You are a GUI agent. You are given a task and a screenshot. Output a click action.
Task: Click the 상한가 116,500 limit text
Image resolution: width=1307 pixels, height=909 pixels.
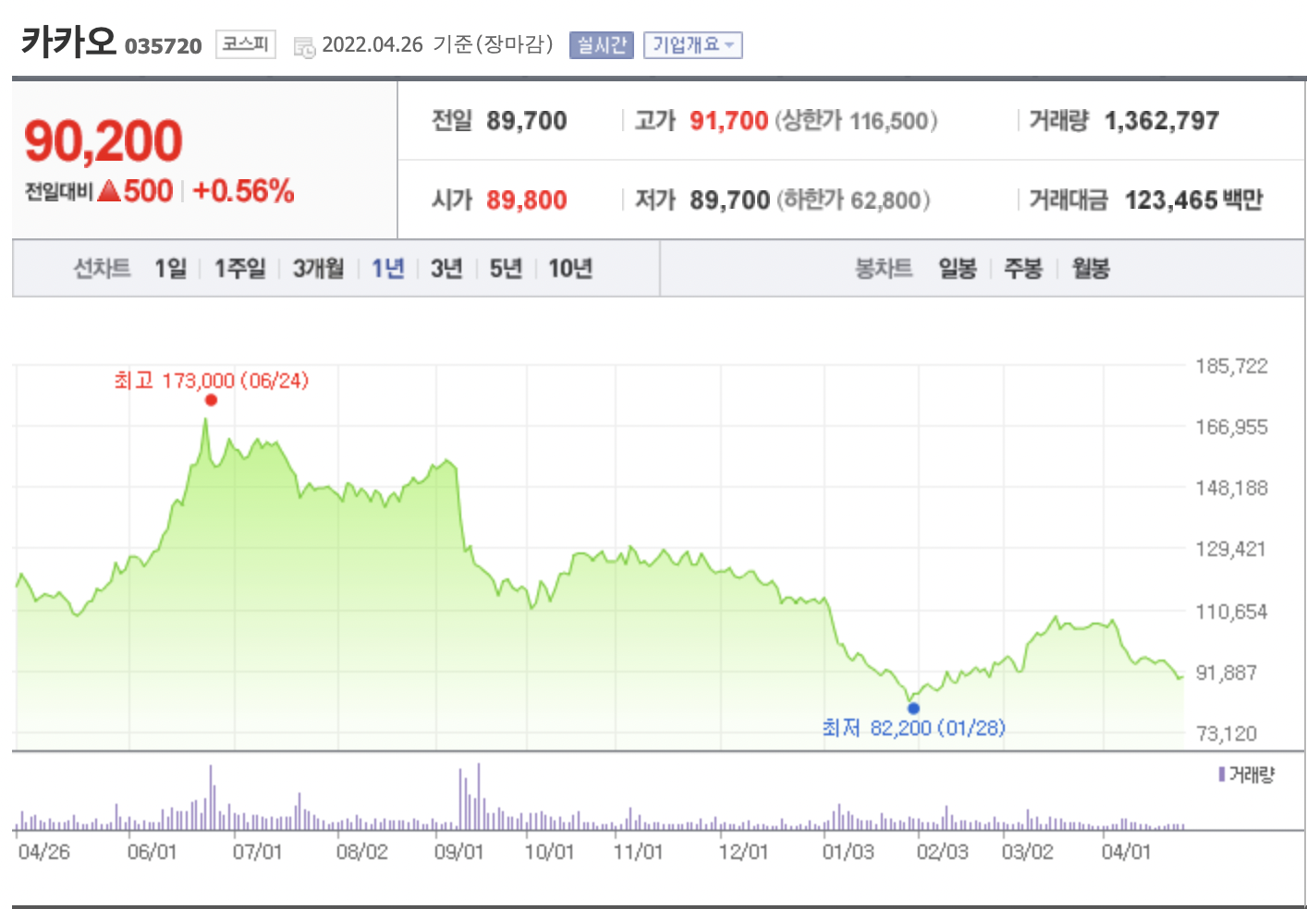[856, 121]
